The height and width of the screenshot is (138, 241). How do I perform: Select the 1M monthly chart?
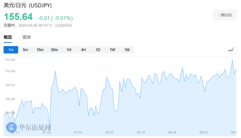click(127, 50)
